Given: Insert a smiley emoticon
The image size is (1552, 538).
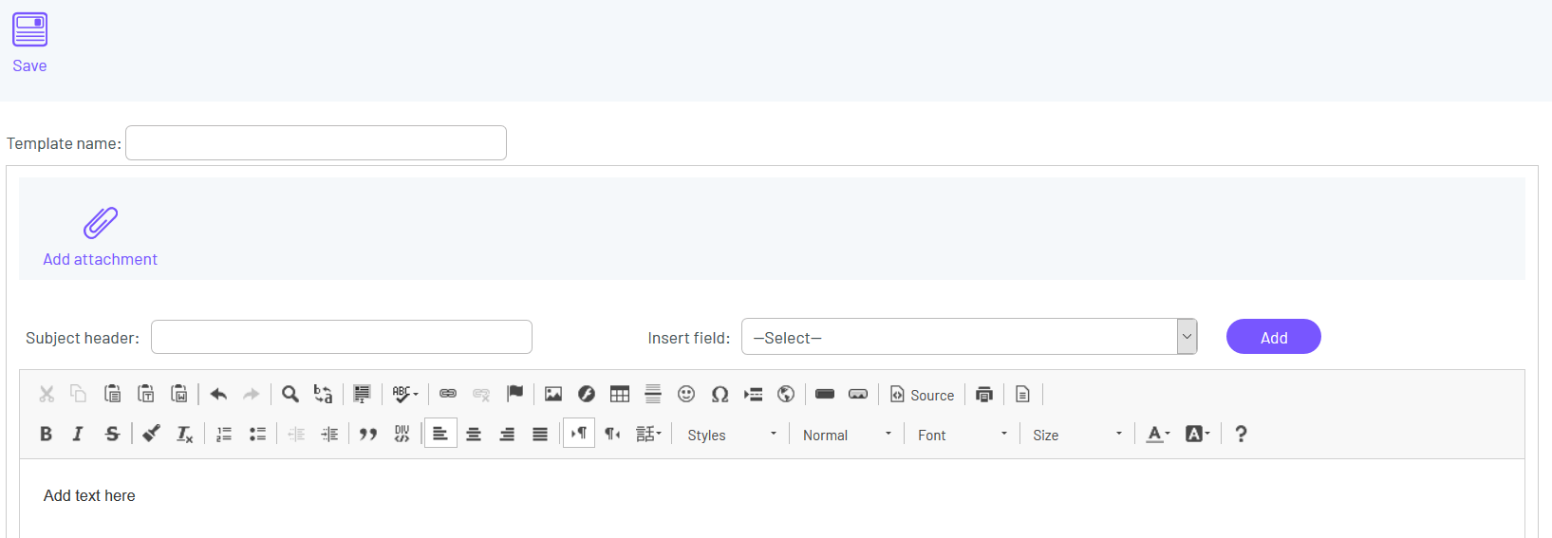Looking at the screenshot, I should 686,394.
